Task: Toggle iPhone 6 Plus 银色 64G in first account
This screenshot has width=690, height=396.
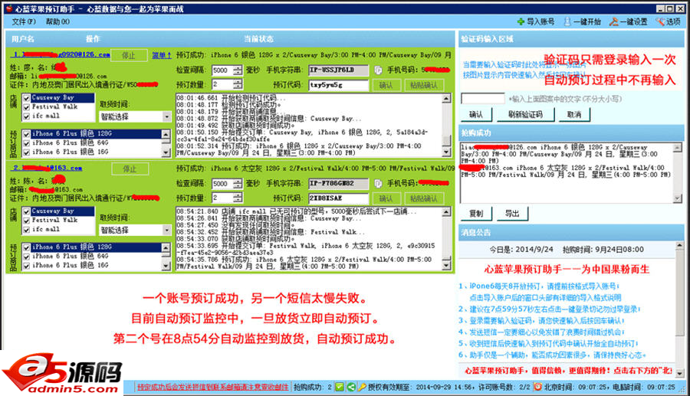Action: pyautogui.click(x=27, y=142)
